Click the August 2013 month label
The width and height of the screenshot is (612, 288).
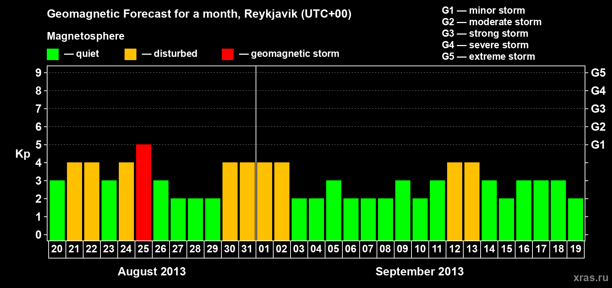[152, 271]
